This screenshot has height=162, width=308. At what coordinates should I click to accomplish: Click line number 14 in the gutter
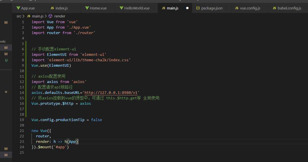click(22, 93)
